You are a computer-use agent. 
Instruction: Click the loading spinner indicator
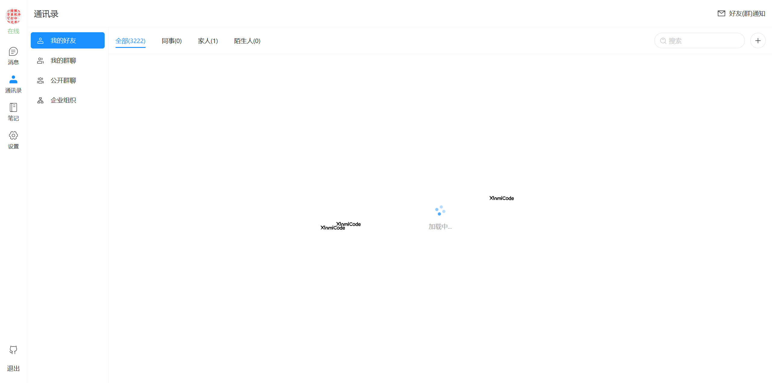point(440,210)
